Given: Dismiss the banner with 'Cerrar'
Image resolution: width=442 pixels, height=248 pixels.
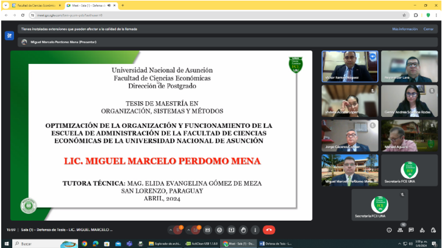Looking at the screenshot, I should 428,29.
